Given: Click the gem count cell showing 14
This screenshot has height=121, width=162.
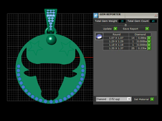Looking at the screenshot, I should 133,38.
